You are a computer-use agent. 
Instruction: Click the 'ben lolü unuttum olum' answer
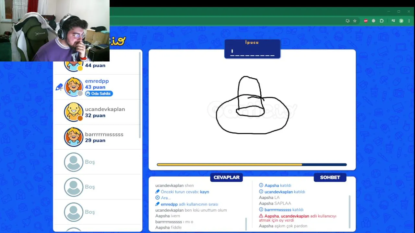tap(206, 210)
